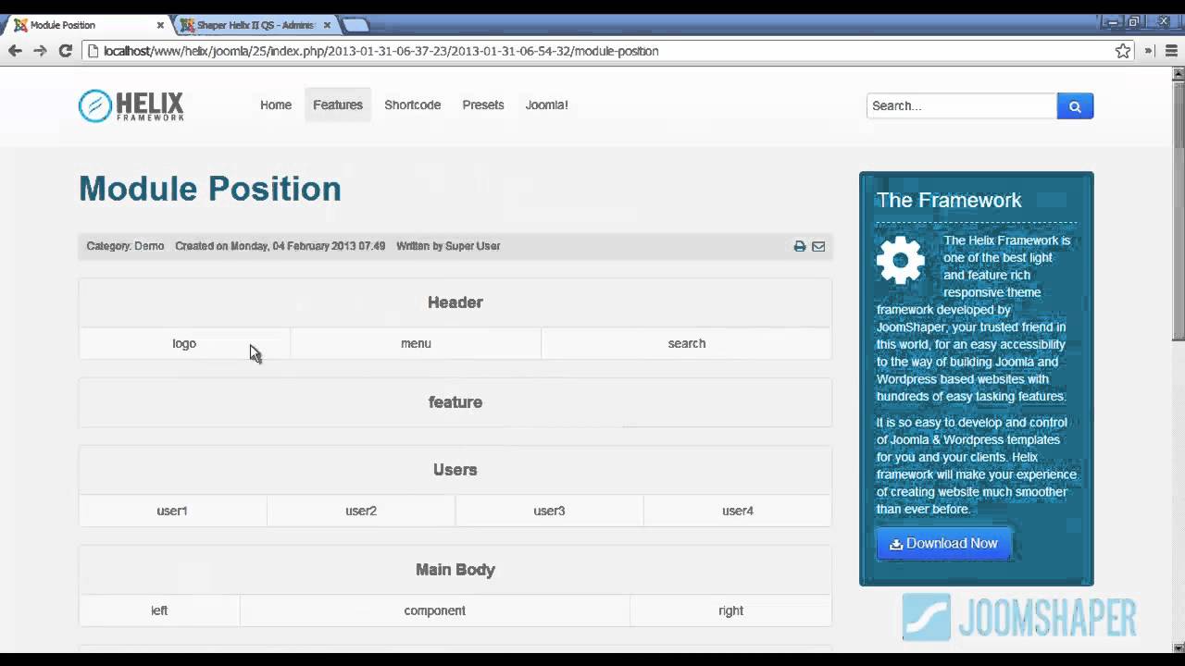The width and height of the screenshot is (1185, 666).
Task: Close the Shaper Helix II QS tab
Action: pyautogui.click(x=327, y=25)
